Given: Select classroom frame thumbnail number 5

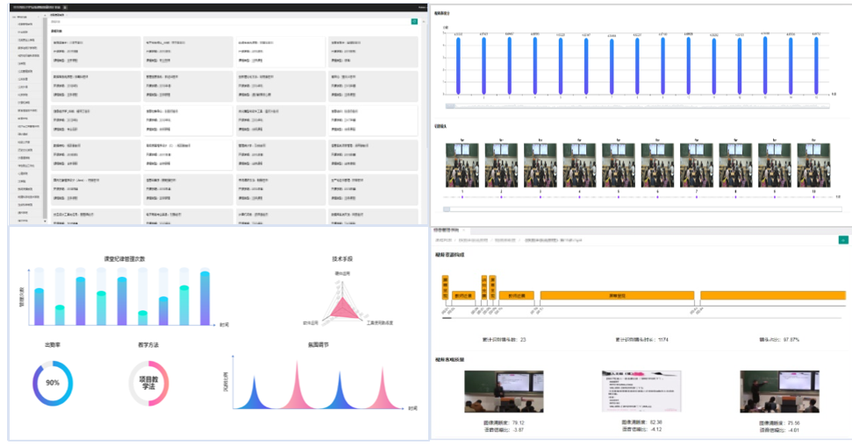Looking at the screenshot, I should point(619,163).
